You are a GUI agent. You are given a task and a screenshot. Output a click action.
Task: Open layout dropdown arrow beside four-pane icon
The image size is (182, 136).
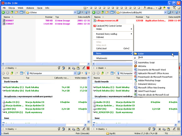click(88, 8)
